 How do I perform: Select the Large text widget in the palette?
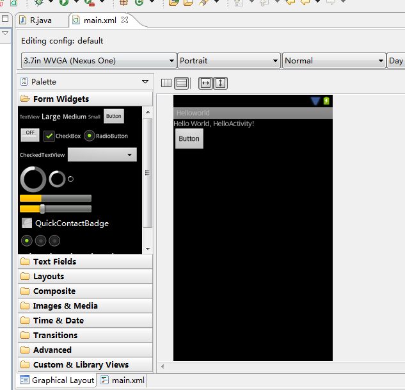coord(51,117)
